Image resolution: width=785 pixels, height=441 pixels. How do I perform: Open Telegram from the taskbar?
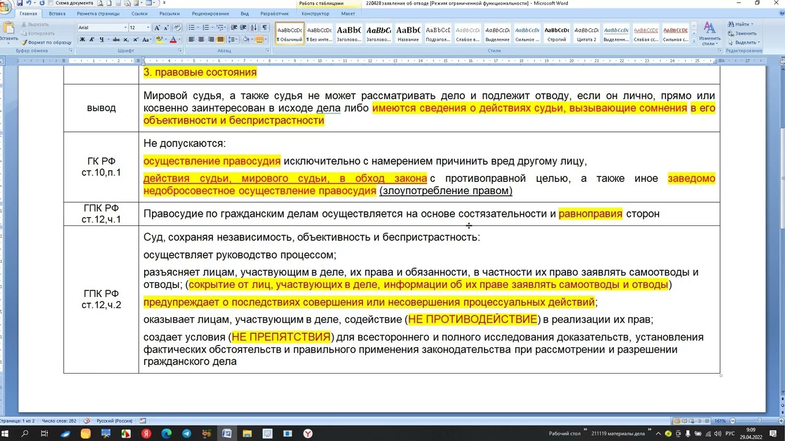coord(186,433)
